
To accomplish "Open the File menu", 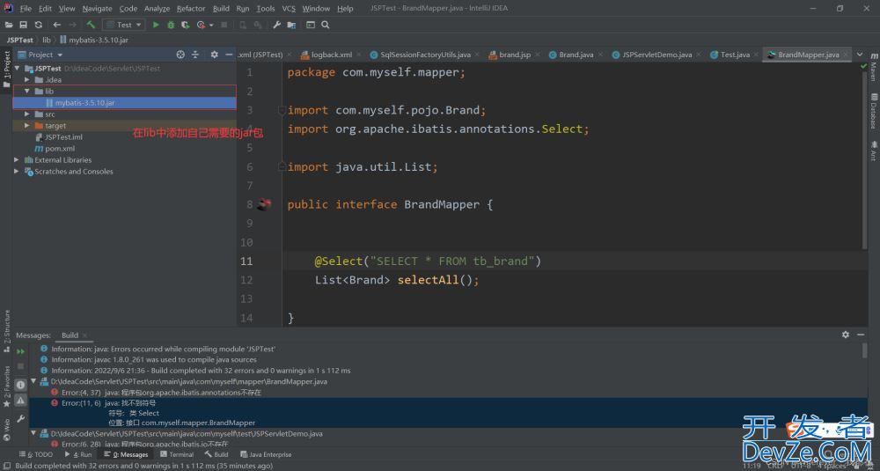I will [26, 9].
